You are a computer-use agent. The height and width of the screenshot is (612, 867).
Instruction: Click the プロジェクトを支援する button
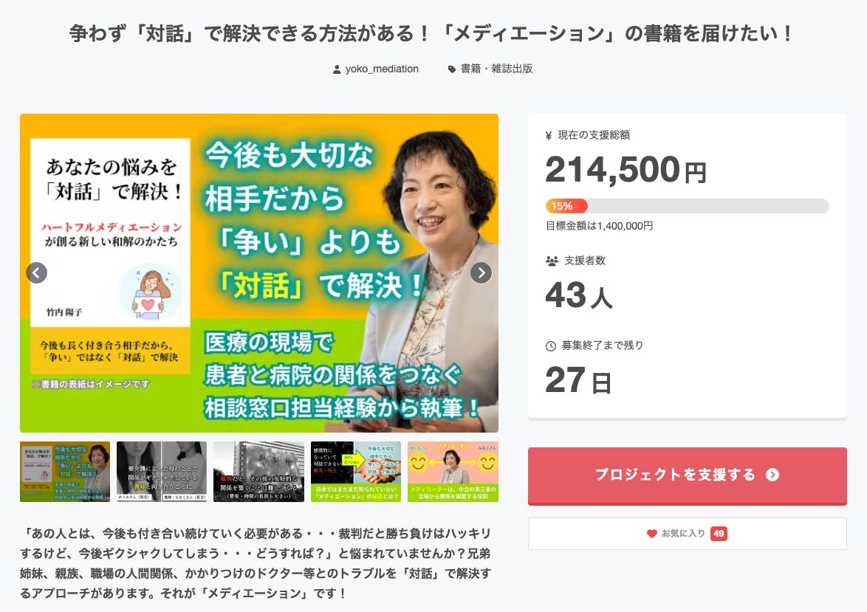tap(688, 476)
